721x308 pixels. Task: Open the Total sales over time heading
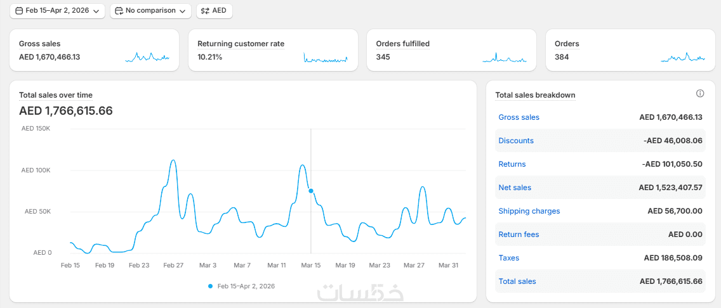point(56,95)
